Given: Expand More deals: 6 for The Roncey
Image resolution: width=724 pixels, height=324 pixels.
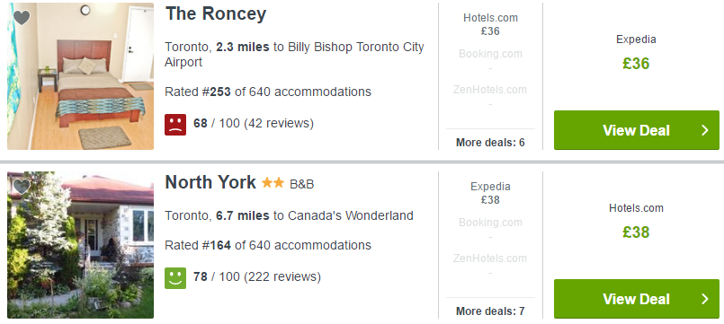Looking at the screenshot, I should pos(490,143).
